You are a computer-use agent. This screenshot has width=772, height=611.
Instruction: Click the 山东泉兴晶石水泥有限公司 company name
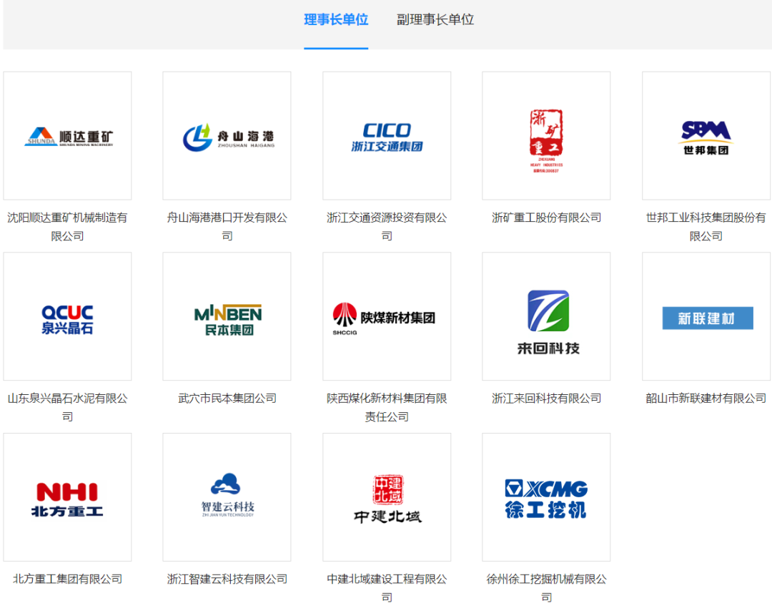point(67,407)
